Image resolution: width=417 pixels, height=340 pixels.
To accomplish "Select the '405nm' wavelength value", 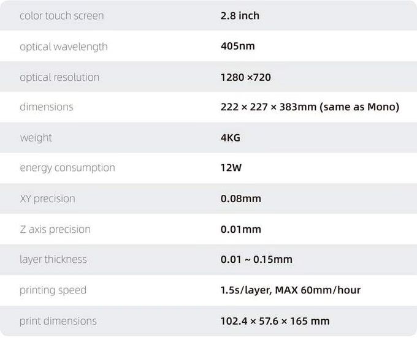I will pos(237,46).
